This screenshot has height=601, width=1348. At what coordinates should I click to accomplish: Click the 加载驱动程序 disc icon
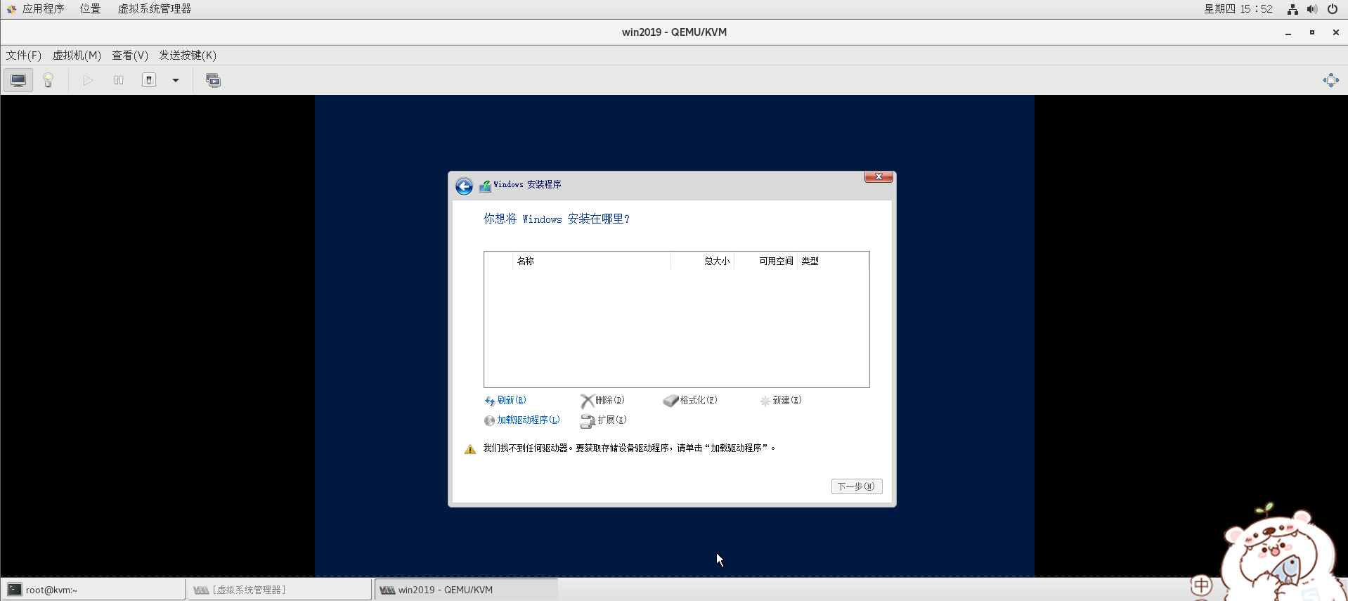click(490, 420)
